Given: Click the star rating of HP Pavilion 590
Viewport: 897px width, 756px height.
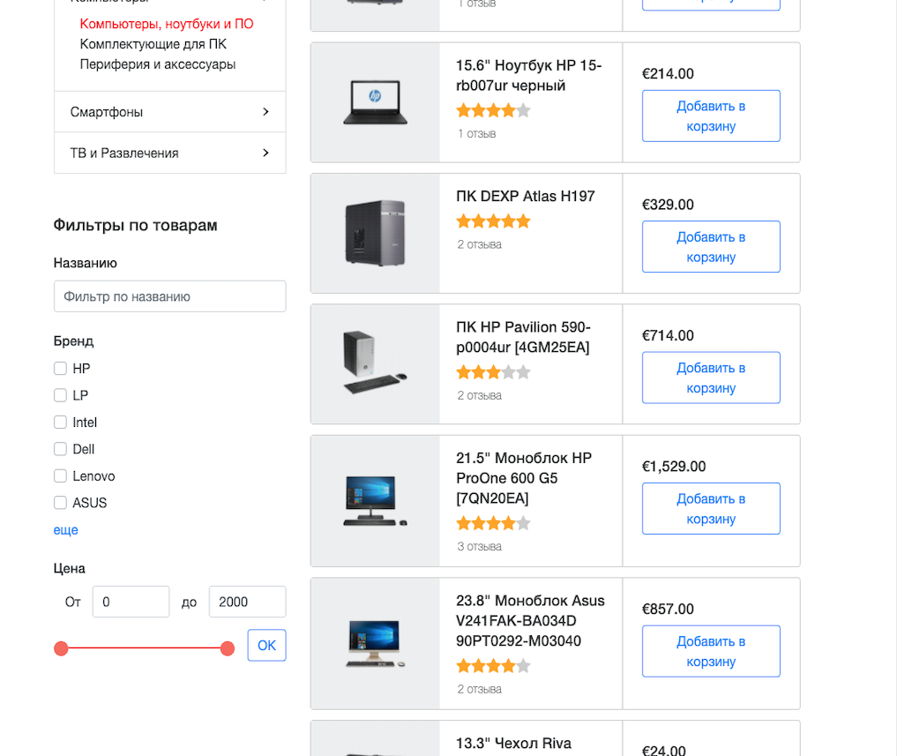Looking at the screenshot, I should coord(493,372).
